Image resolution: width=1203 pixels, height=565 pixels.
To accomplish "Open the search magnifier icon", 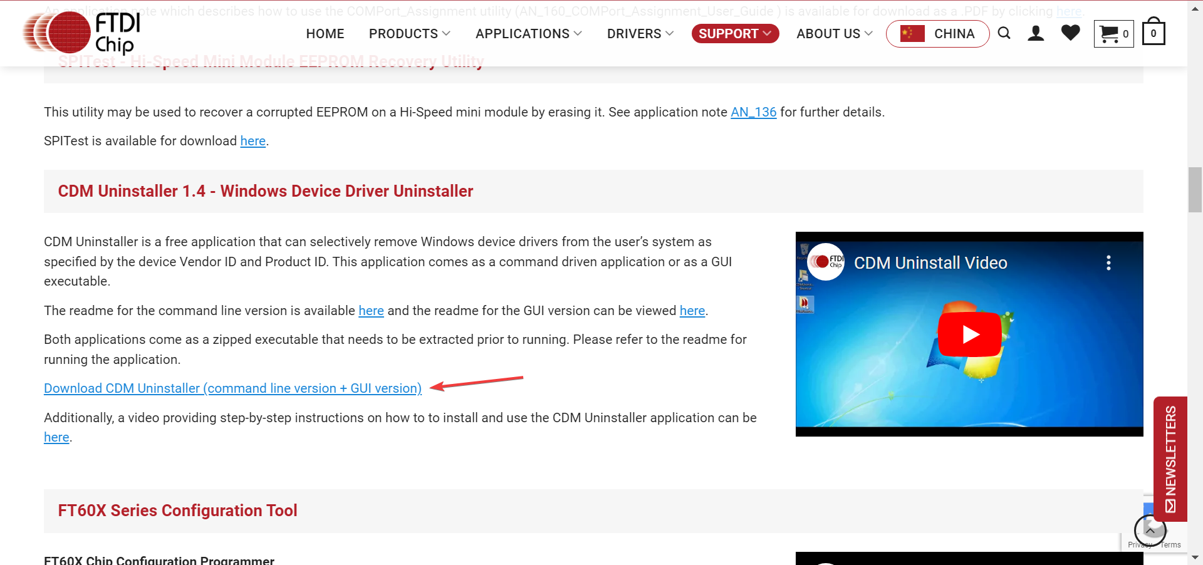I will (1004, 33).
